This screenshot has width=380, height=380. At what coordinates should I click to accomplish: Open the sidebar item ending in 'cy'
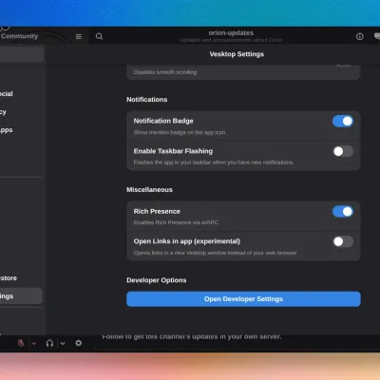click(x=3, y=112)
